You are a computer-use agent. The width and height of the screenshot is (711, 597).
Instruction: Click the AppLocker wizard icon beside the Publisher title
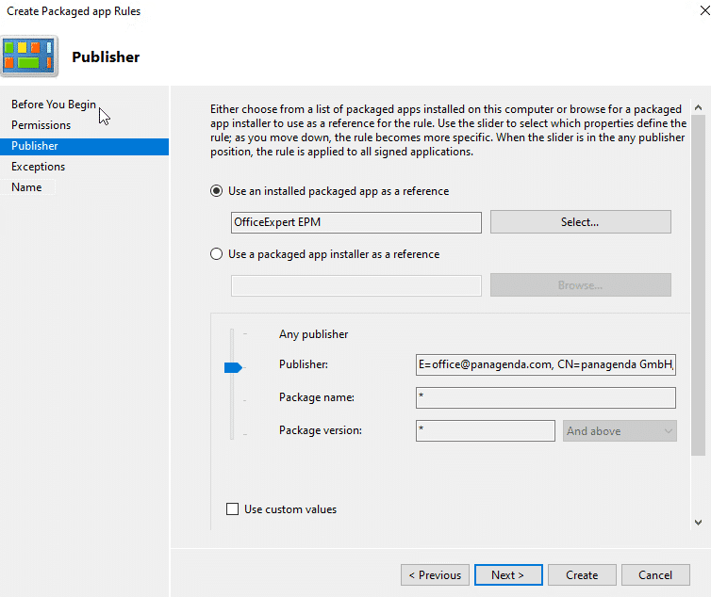click(29, 56)
